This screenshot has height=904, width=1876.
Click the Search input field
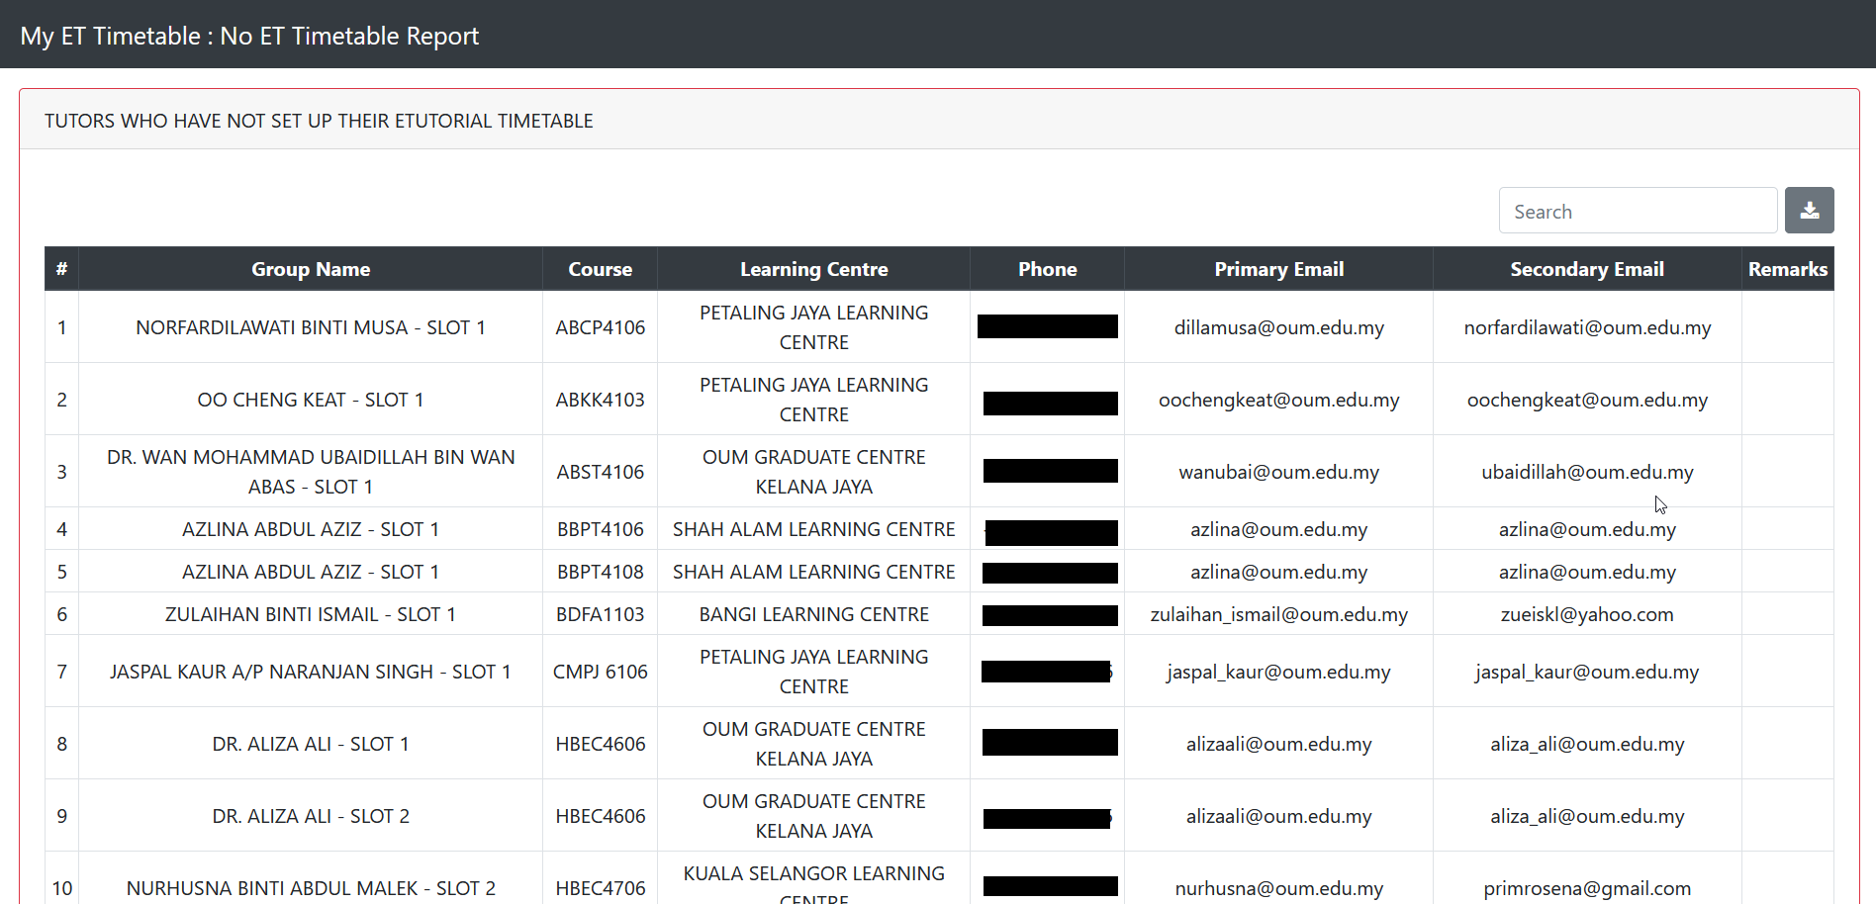coord(1638,212)
